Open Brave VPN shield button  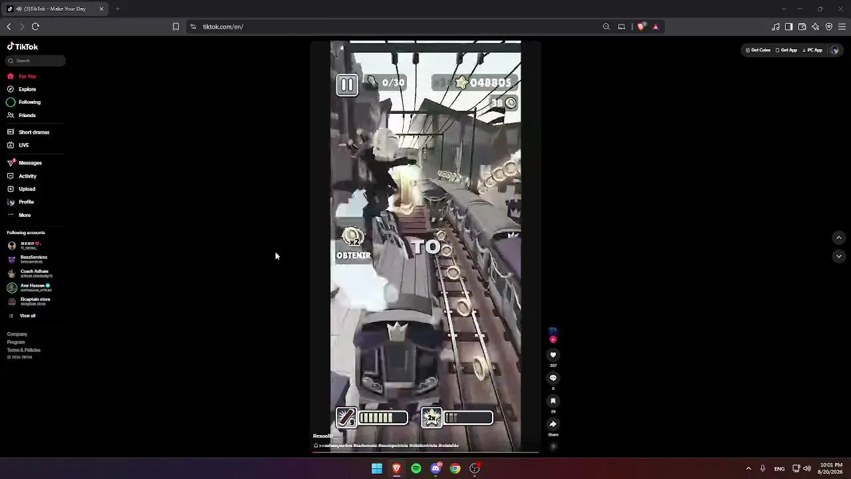pos(828,27)
